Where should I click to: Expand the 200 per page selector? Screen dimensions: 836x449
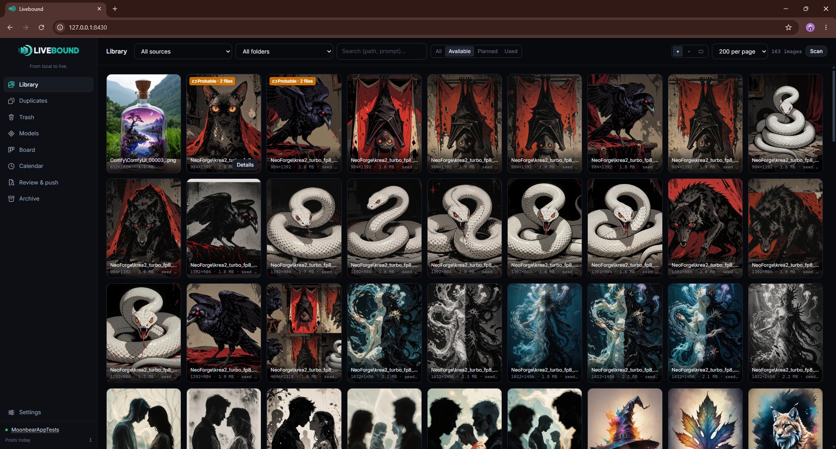click(x=740, y=51)
